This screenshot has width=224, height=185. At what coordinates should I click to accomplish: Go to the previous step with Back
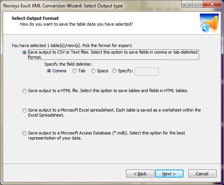pos(140,174)
